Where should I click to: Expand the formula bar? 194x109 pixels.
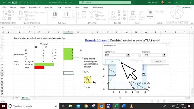pos(192,28)
